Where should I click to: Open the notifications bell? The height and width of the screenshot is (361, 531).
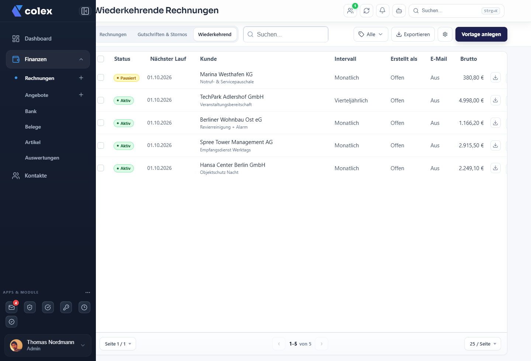point(383,11)
